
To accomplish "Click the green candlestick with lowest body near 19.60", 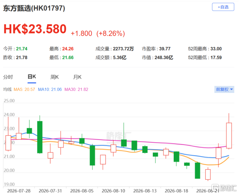I will tap(198, 170).
